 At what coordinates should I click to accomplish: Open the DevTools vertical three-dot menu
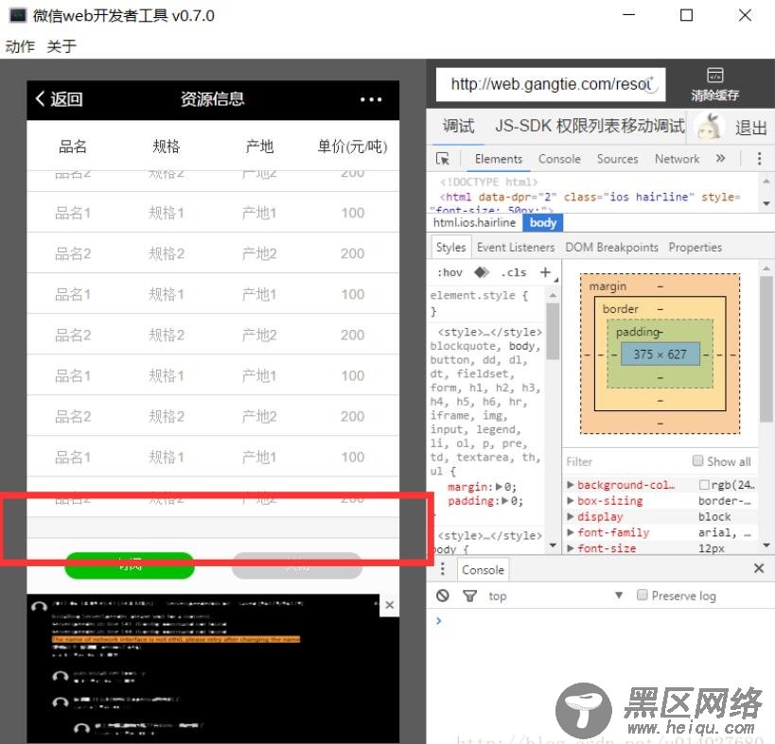[x=759, y=159]
